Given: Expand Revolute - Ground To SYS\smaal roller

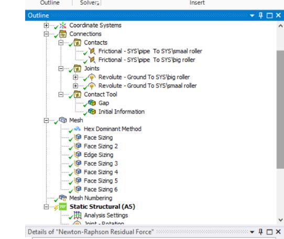Looking at the screenshot, I should (75, 86).
